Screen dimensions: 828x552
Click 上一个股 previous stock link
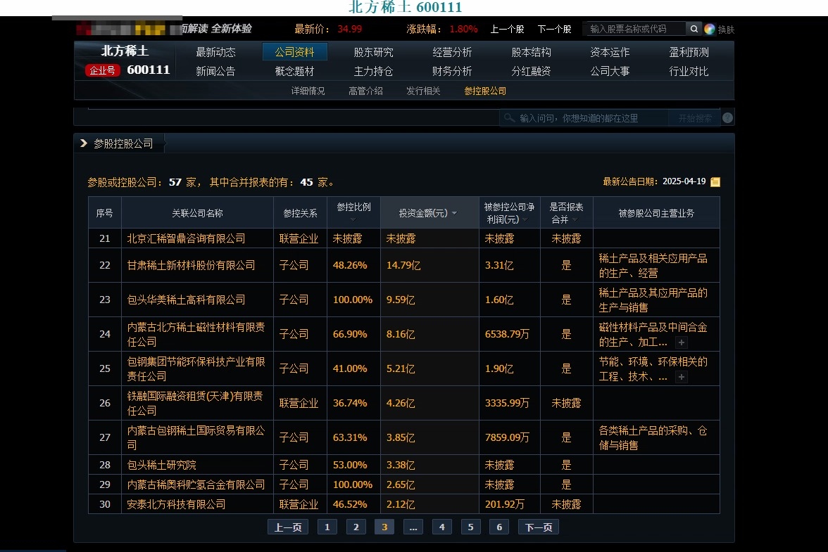tap(507, 29)
